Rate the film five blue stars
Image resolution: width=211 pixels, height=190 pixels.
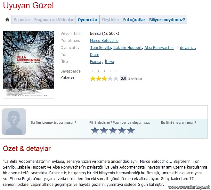pyautogui.click(x=131, y=130)
